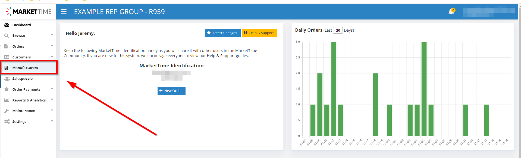Screen dimensions: 521x158
Task: Expand the Settings submenu arrow
Action: point(52,121)
